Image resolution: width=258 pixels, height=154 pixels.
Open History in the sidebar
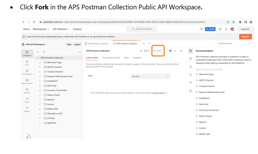27,109
